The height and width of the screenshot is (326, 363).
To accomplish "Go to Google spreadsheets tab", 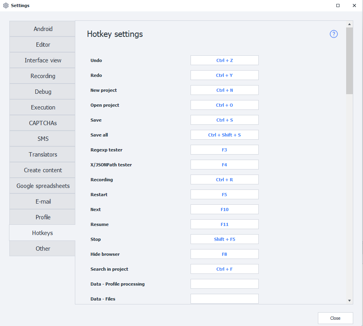I will point(43,186).
